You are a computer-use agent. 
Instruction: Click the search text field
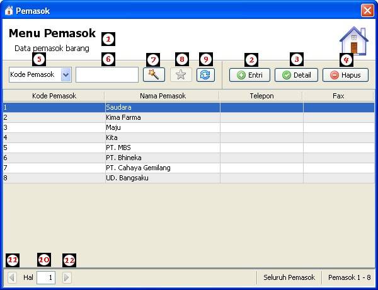(x=107, y=75)
